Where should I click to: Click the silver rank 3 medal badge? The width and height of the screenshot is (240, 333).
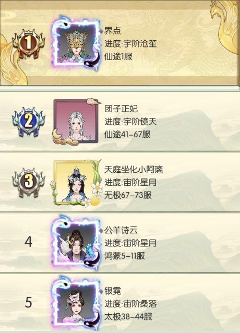(x=29, y=182)
